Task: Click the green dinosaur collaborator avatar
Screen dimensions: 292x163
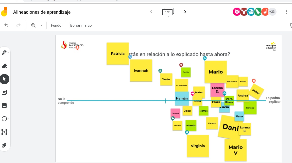Action: (x=258, y=12)
